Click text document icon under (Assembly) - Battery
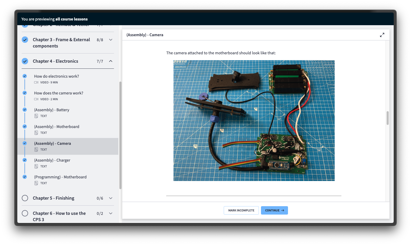Screen dimensions: 411x245 pos(36,116)
